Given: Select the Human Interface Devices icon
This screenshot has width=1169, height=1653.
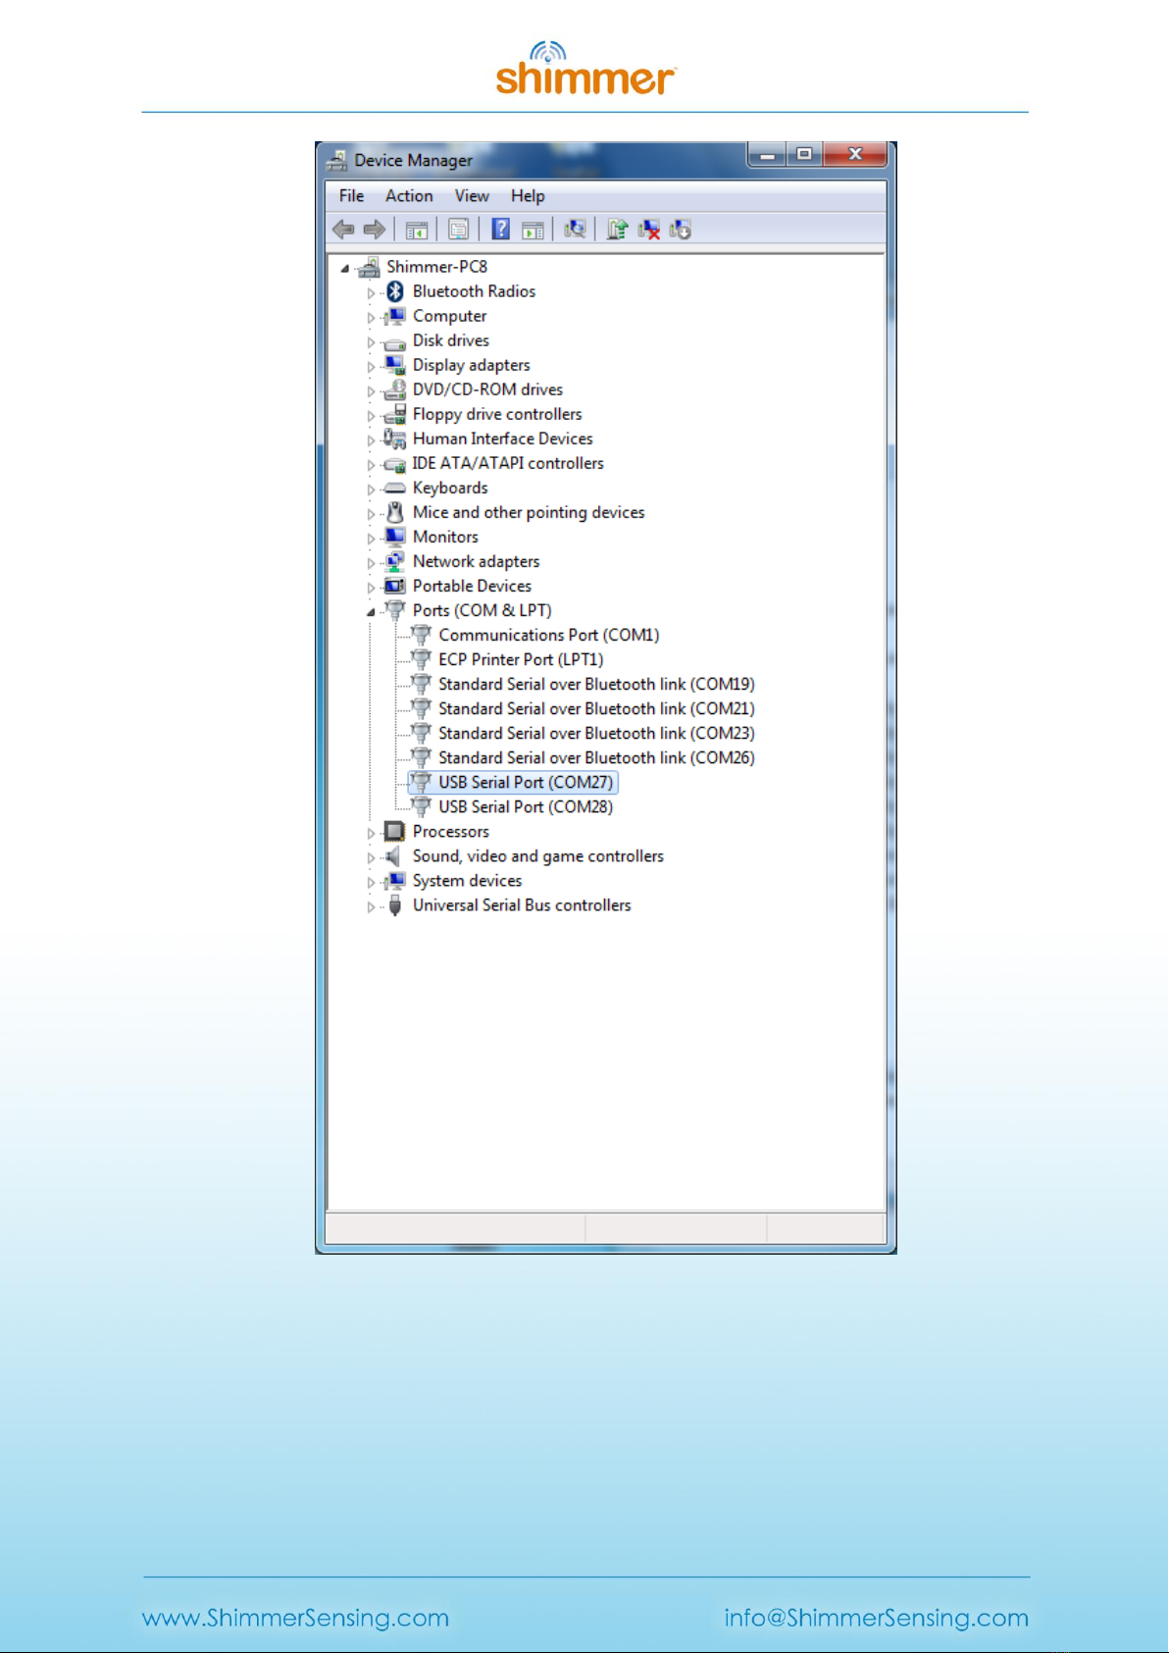Looking at the screenshot, I should pyautogui.click(x=394, y=439).
